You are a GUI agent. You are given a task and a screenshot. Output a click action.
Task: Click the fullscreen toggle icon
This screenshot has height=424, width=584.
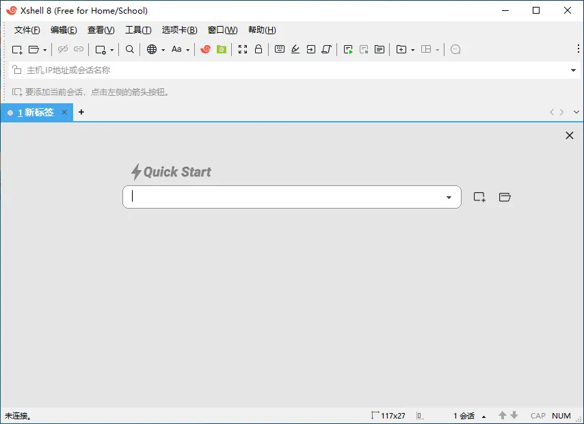pyautogui.click(x=243, y=49)
